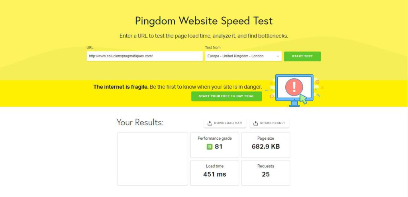Image resolution: width=408 pixels, height=197 pixels.
Task: Click the blank page screenshot thumbnail
Action: (x=153, y=159)
